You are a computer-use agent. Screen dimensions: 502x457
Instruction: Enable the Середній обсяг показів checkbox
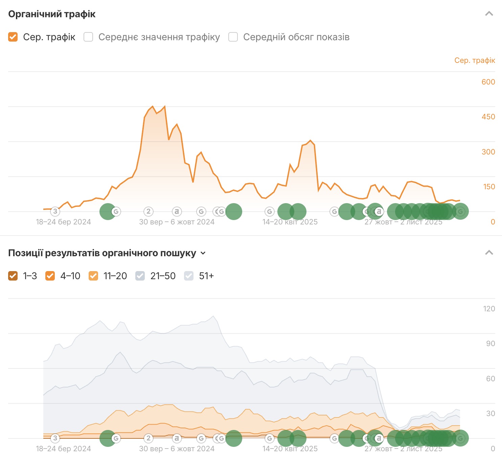point(233,37)
